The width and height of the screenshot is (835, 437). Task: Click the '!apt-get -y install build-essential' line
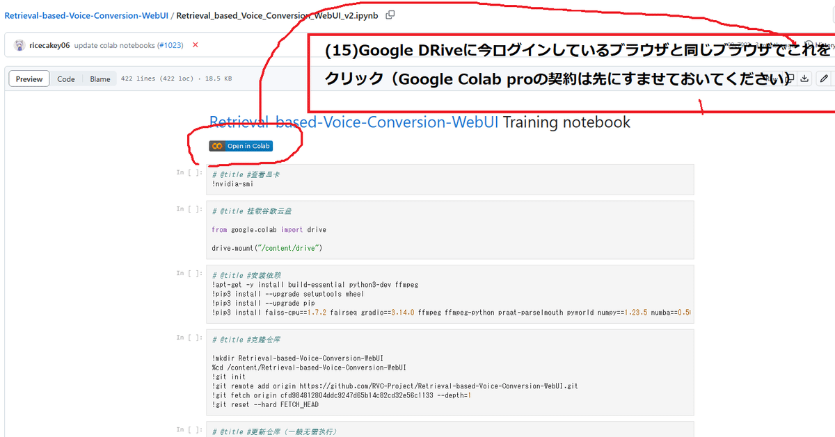point(315,285)
